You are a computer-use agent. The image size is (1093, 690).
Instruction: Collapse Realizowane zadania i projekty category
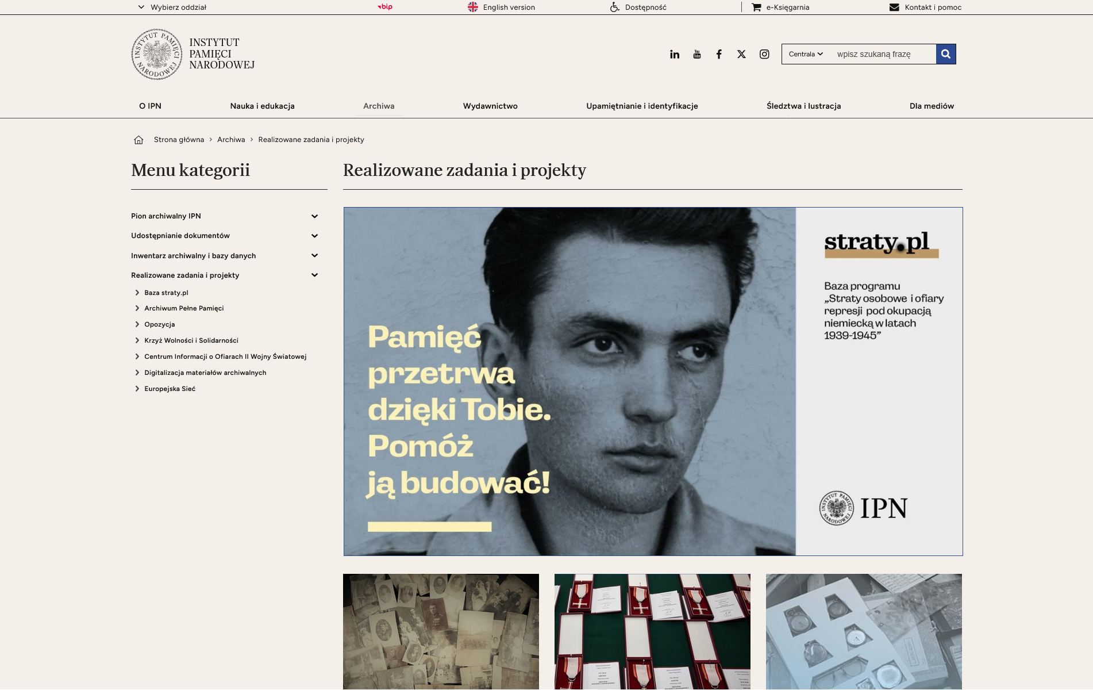click(x=314, y=275)
